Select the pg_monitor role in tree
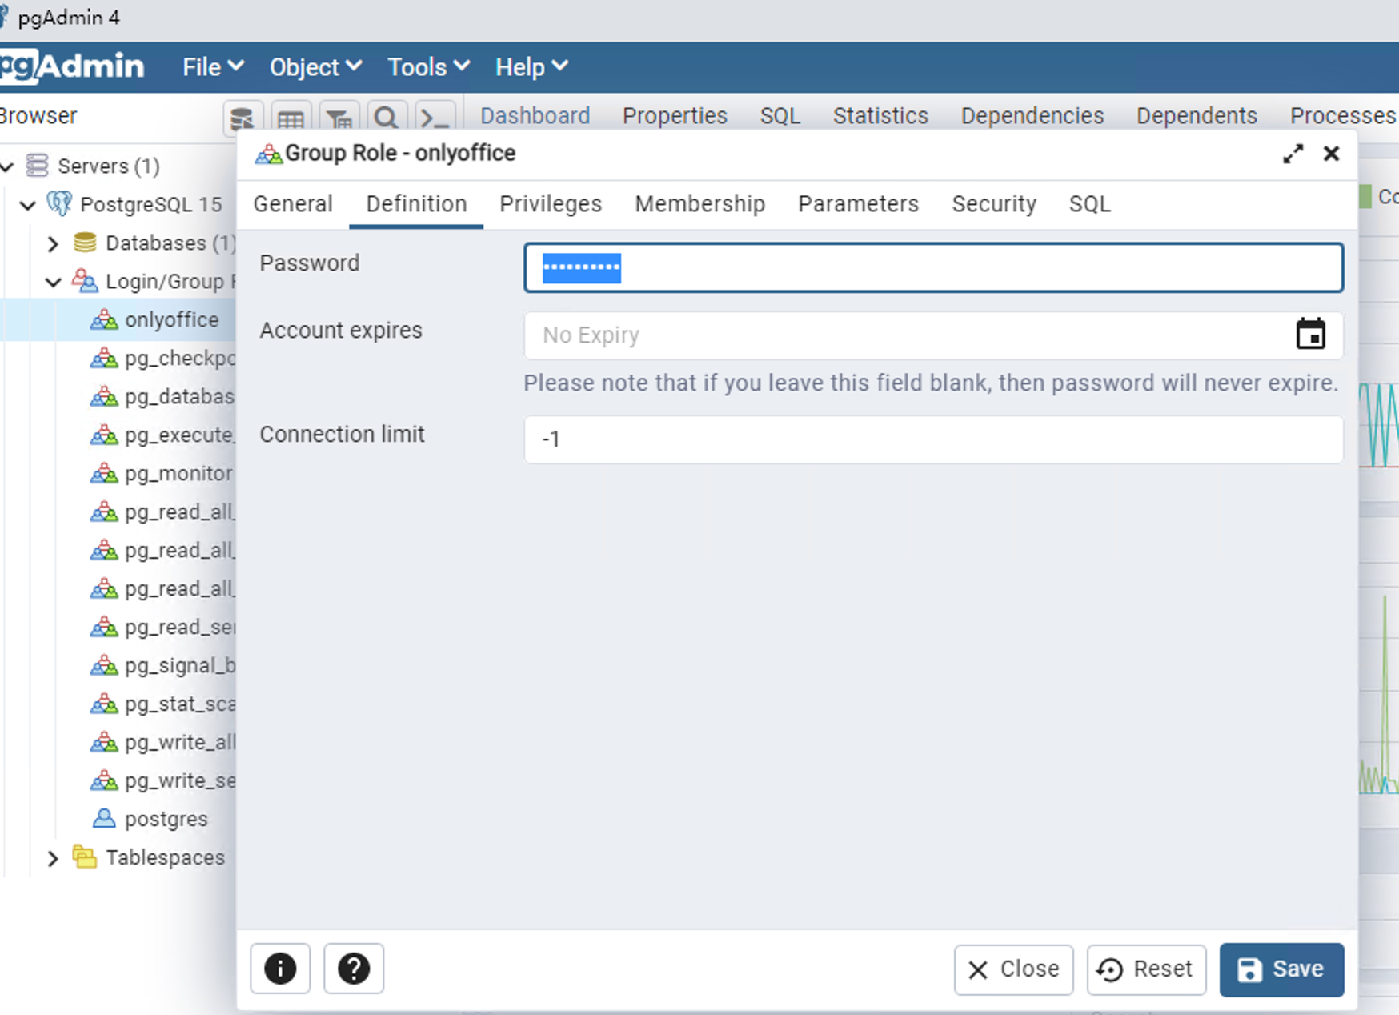 pyautogui.click(x=178, y=473)
